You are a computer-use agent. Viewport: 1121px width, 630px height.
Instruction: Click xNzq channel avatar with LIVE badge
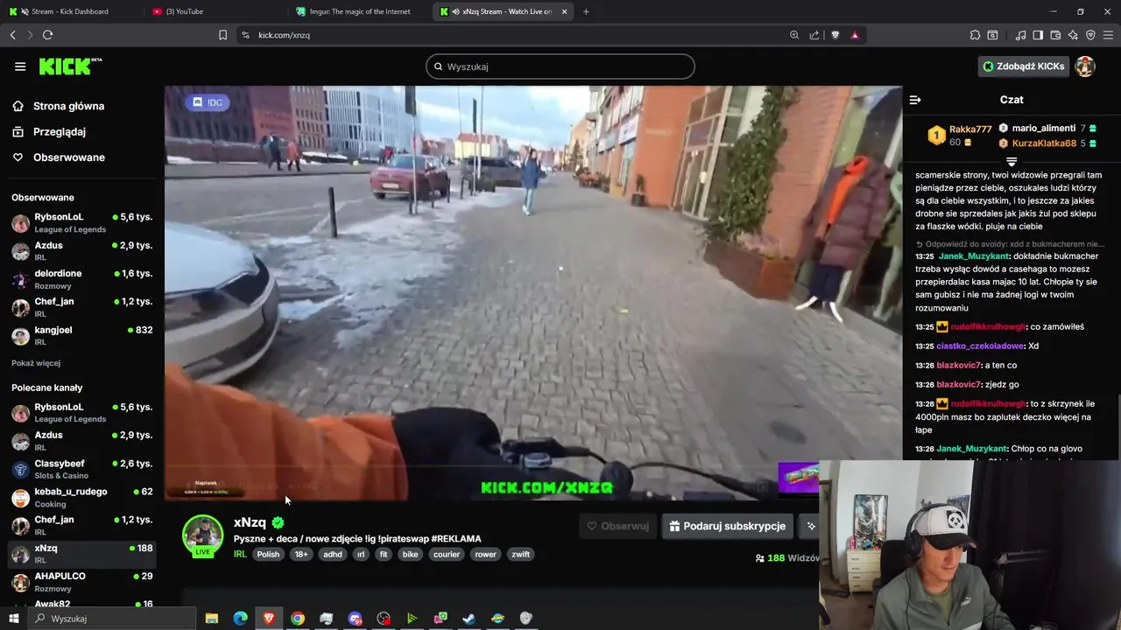(202, 535)
